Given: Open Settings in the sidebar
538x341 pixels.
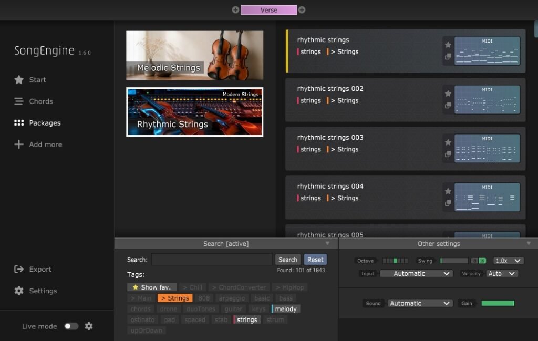Looking at the screenshot, I should (x=35, y=291).
